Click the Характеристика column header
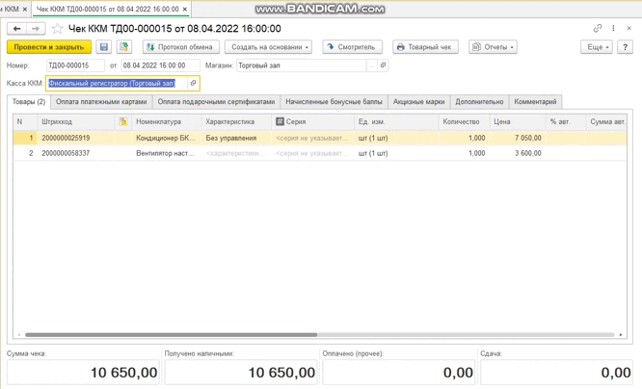Screen dimensions: 642x389 pyautogui.click(x=236, y=122)
